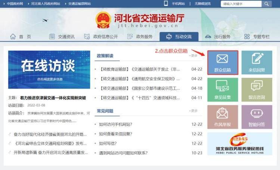
Task: Open the 群众信箱 mailbox tile
Action: coord(223,62)
